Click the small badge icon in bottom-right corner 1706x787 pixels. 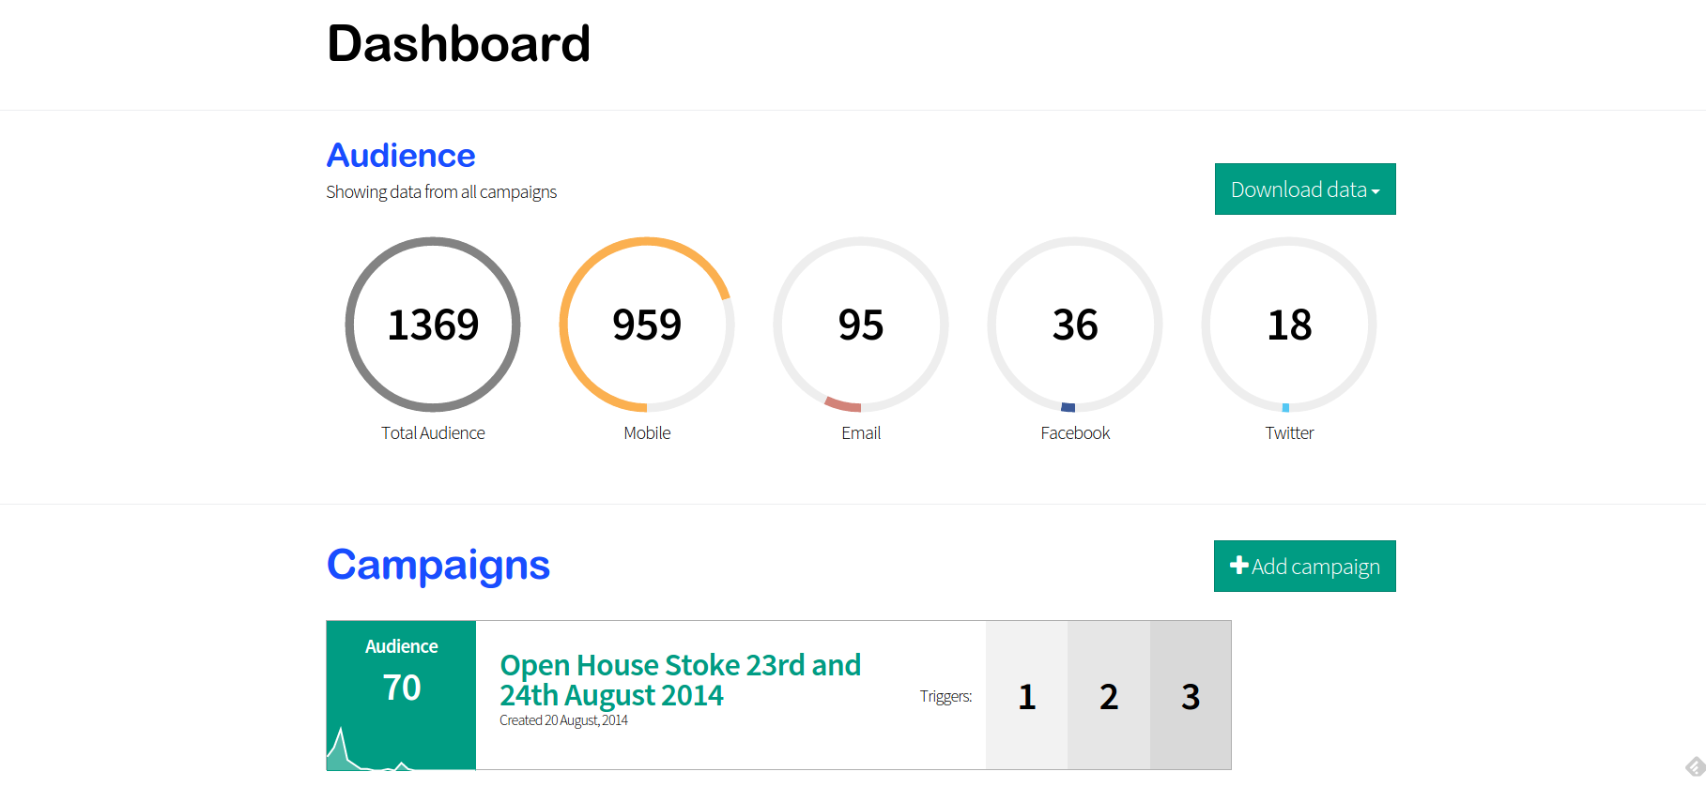(1695, 767)
